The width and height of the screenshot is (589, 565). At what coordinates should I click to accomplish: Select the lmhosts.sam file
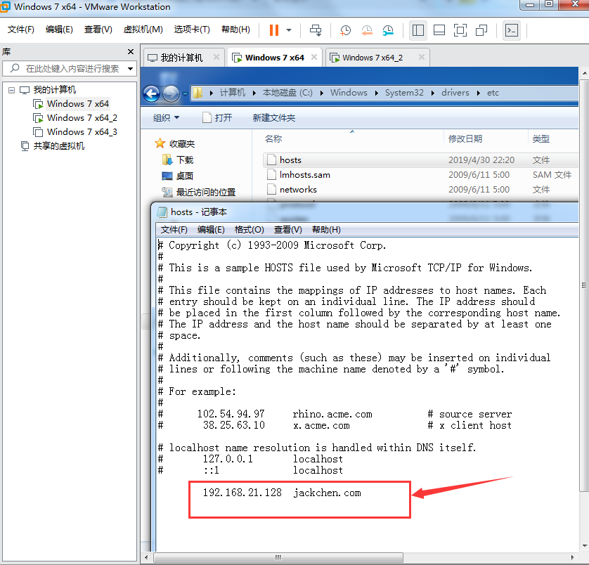tap(420, 175)
